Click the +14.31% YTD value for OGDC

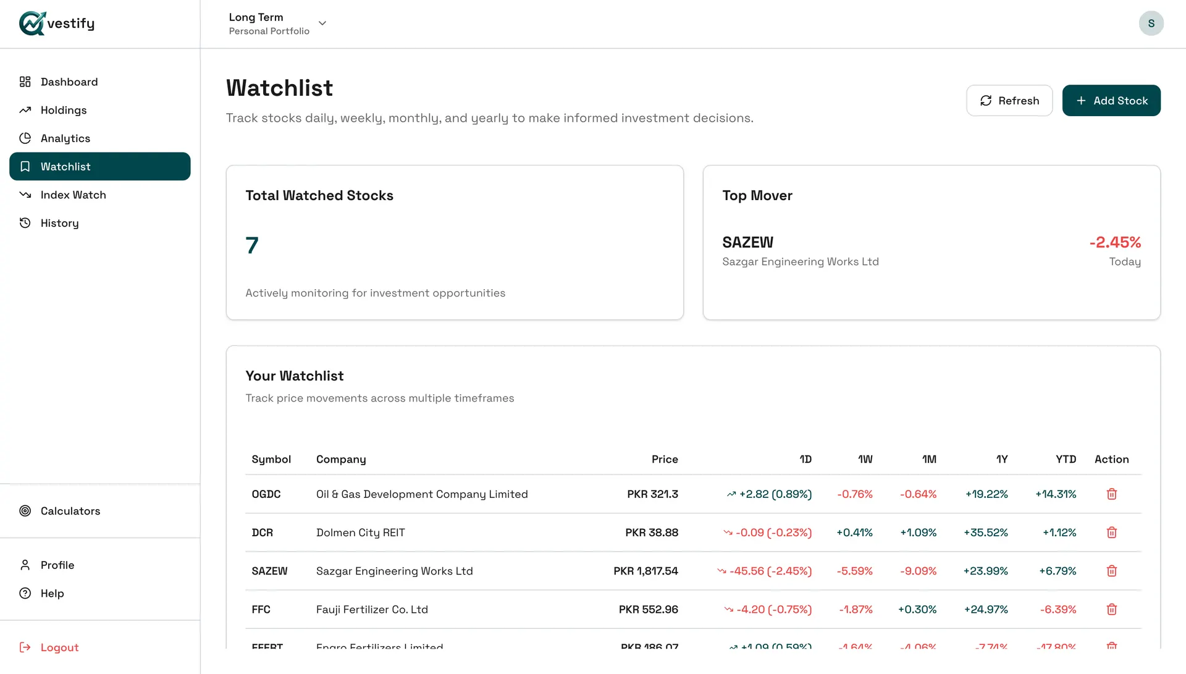pos(1056,494)
